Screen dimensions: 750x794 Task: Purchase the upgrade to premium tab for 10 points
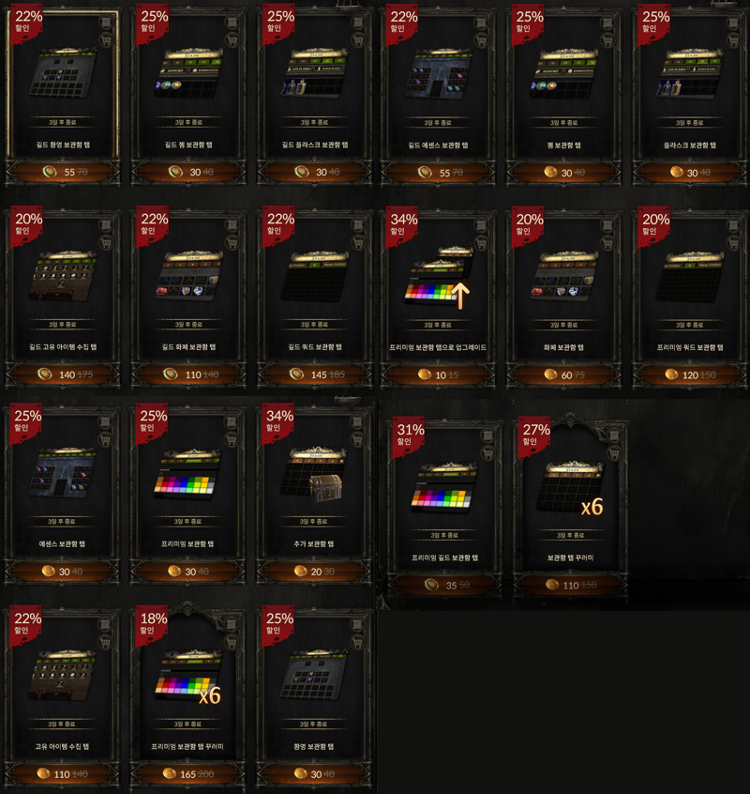pyautogui.click(x=438, y=374)
